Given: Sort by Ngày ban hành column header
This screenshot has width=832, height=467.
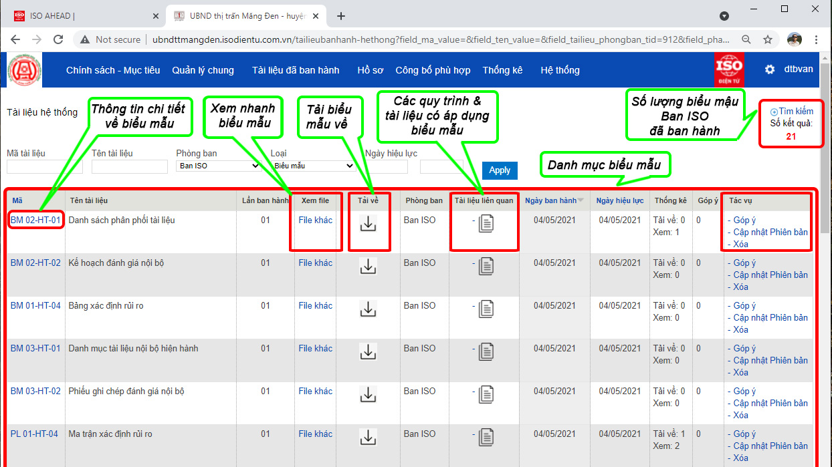Looking at the screenshot, I should pos(550,200).
